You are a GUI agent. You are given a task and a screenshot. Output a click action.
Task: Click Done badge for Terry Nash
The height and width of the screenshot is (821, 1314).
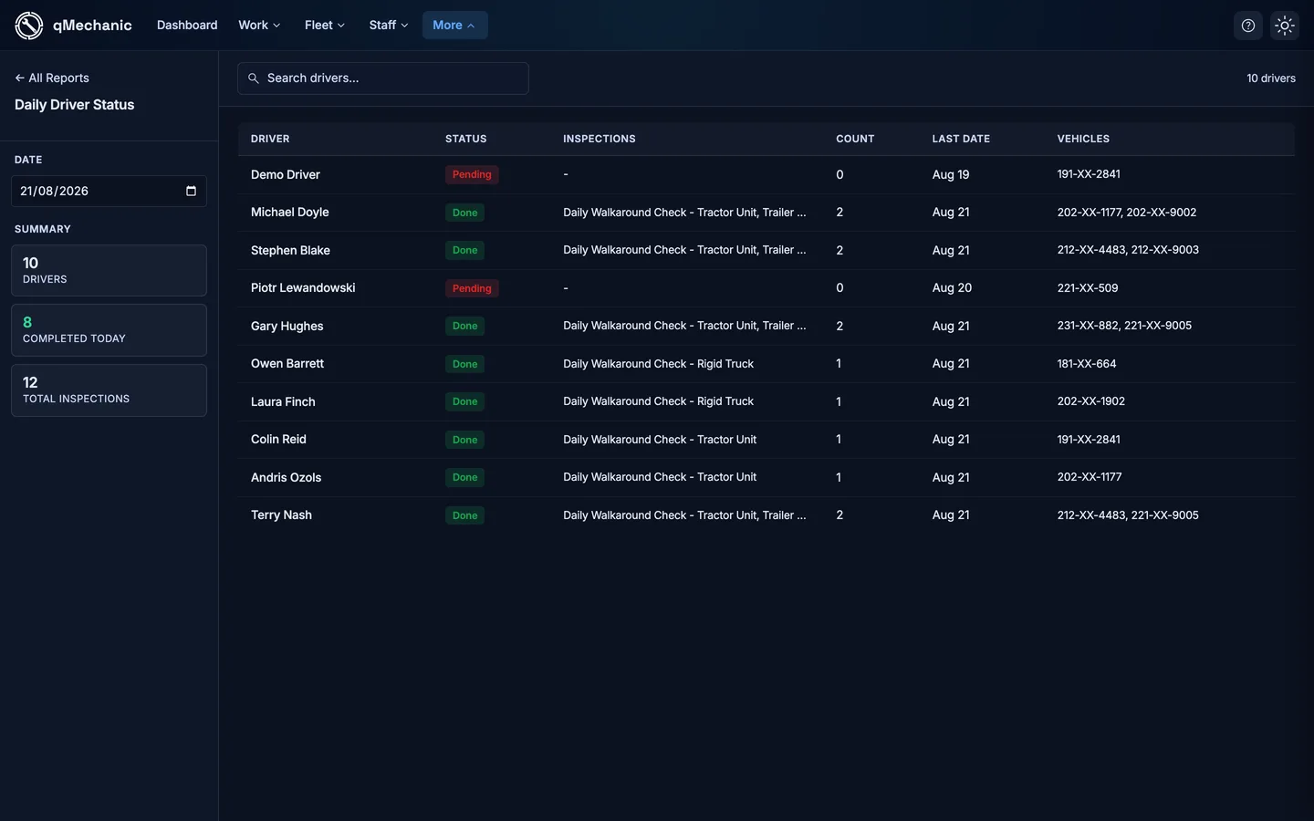(x=464, y=515)
